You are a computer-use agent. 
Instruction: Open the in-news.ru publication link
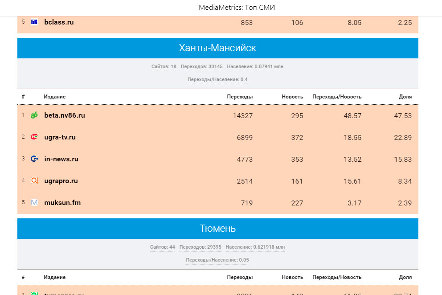[61, 159]
